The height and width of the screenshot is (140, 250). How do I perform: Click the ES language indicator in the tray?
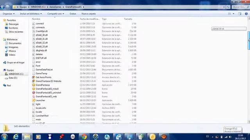tap(207, 136)
